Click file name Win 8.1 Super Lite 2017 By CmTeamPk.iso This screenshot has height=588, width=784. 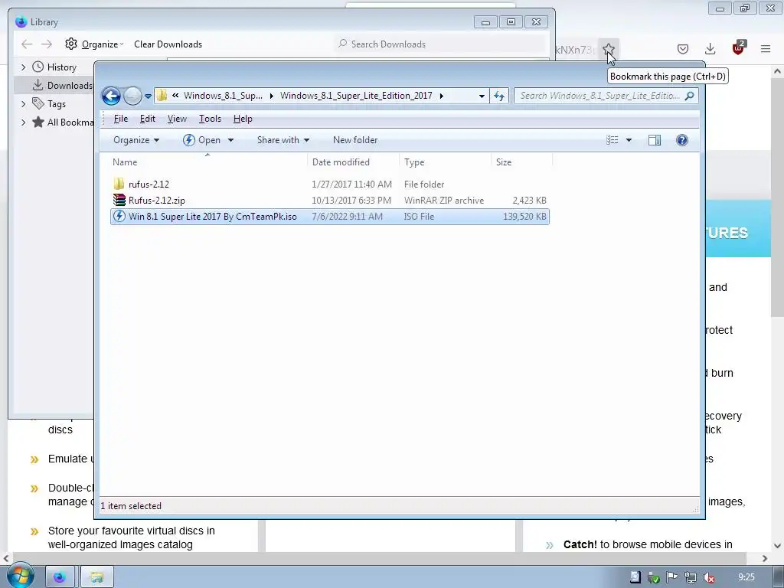pyautogui.click(x=213, y=217)
